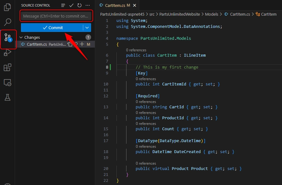The image size is (282, 185).
Task: Click the Count property name on line 15
Action: (x=168, y=129)
